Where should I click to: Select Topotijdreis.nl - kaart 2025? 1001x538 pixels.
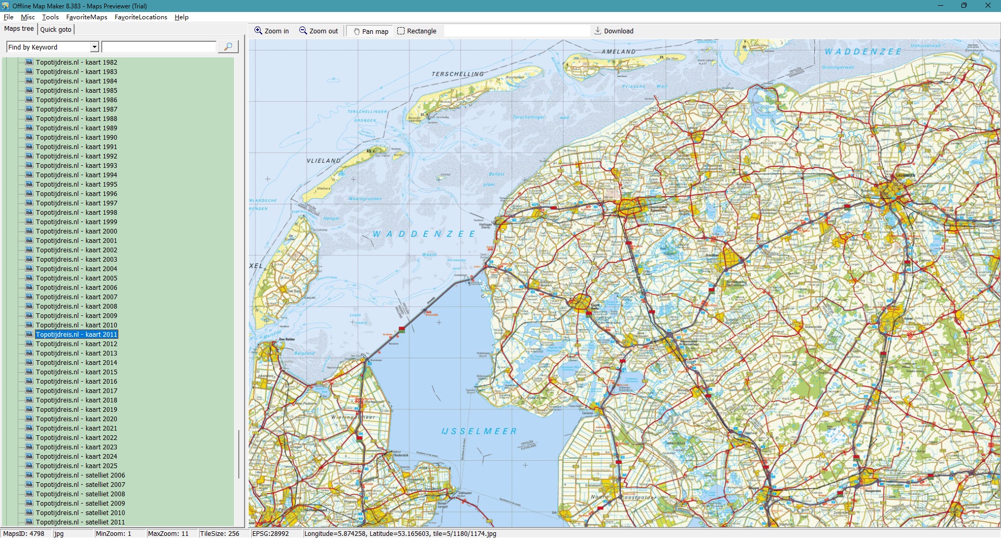(x=76, y=466)
